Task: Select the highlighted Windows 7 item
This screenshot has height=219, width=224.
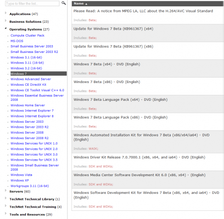Action: 39,73
